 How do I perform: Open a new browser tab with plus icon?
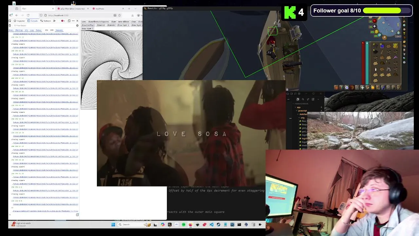click(129, 9)
